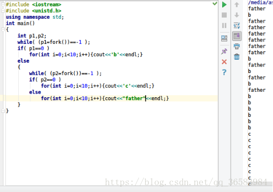The width and height of the screenshot is (273, 192).
Task: Click the down arrow in the console toolbar
Action: pos(237,15)
